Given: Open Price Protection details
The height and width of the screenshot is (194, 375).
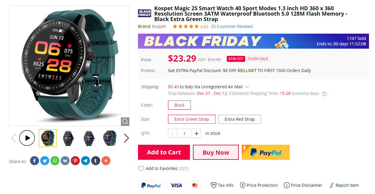Looking at the screenshot, I should (259, 185).
